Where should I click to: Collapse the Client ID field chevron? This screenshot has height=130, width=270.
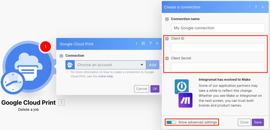(x=167, y=39)
